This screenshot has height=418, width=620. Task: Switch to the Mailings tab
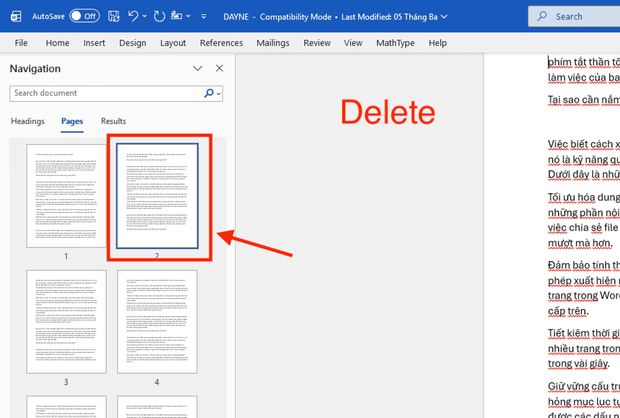pos(273,42)
